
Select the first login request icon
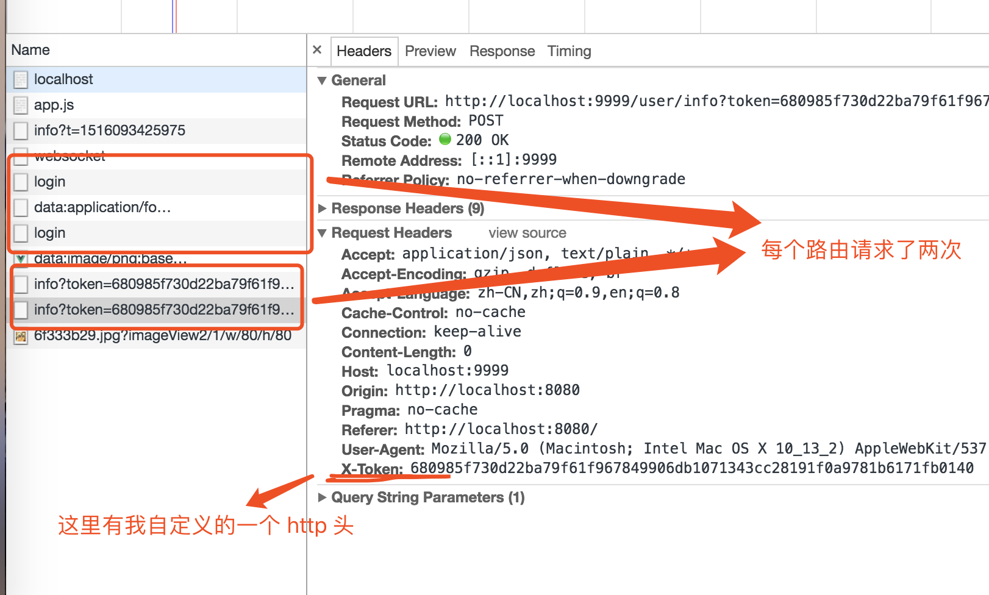point(21,182)
